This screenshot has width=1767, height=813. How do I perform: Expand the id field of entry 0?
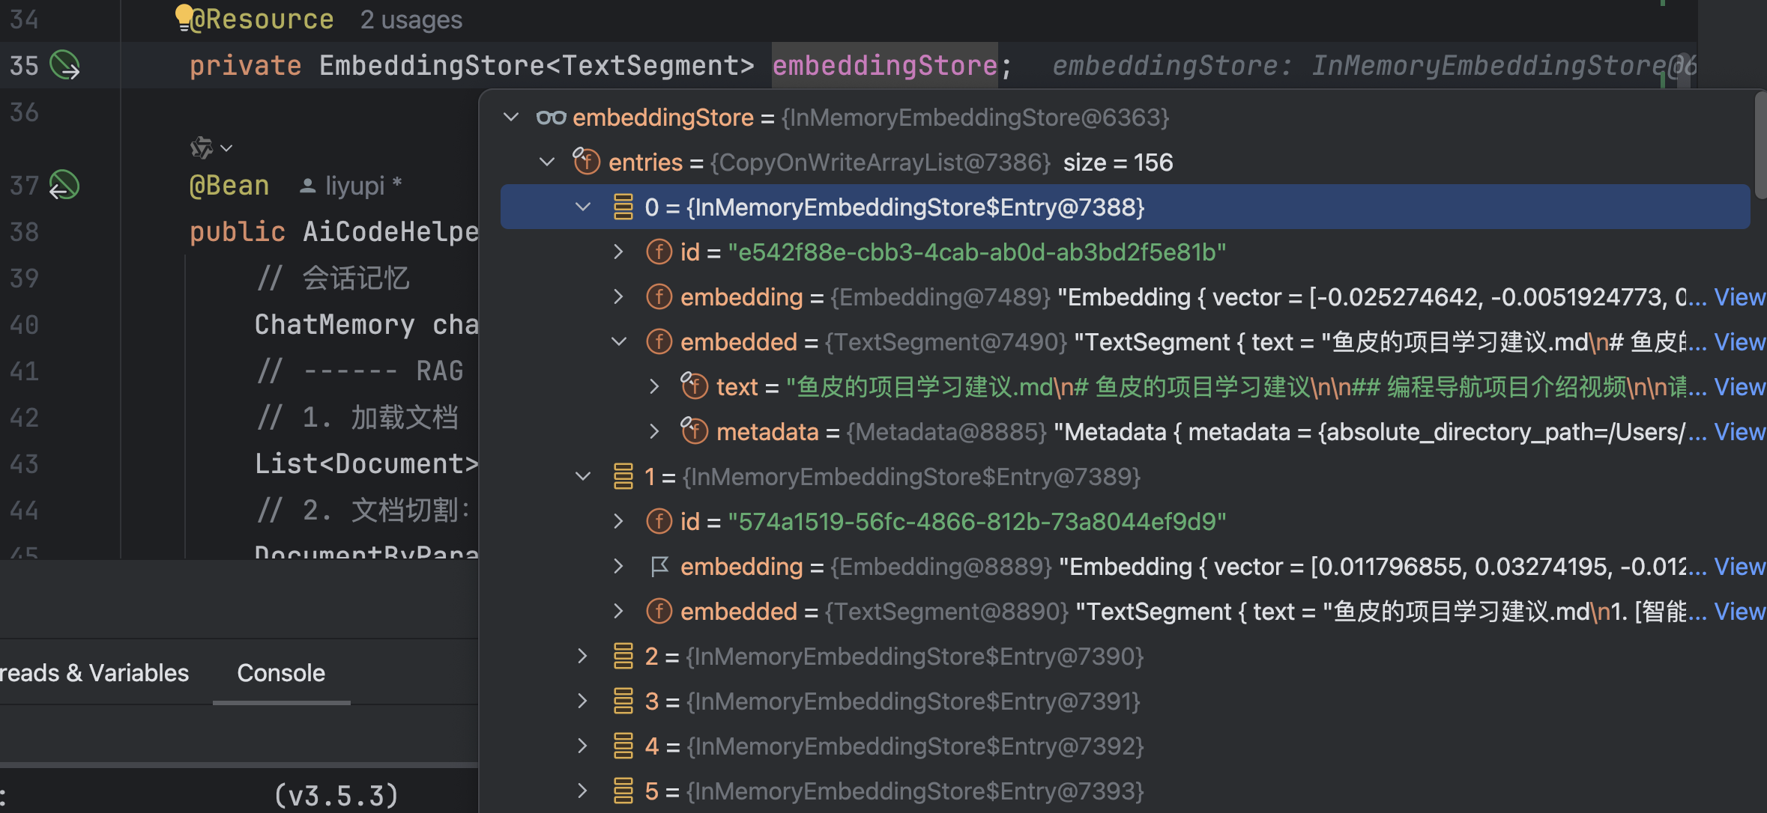(x=618, y=252)
